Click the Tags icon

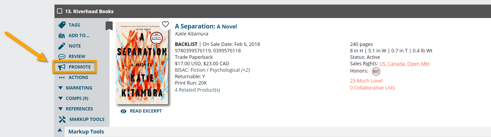pos(62,25)
